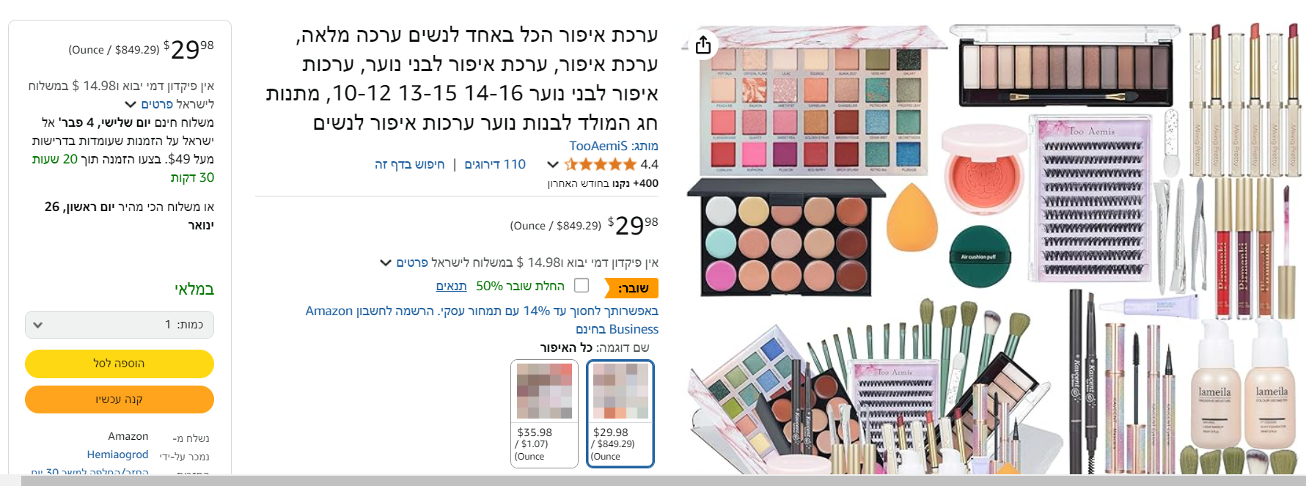This screenshot has width=1306, height=486.
Task: Click the main makeup kit product image
Action: [994, 248]
